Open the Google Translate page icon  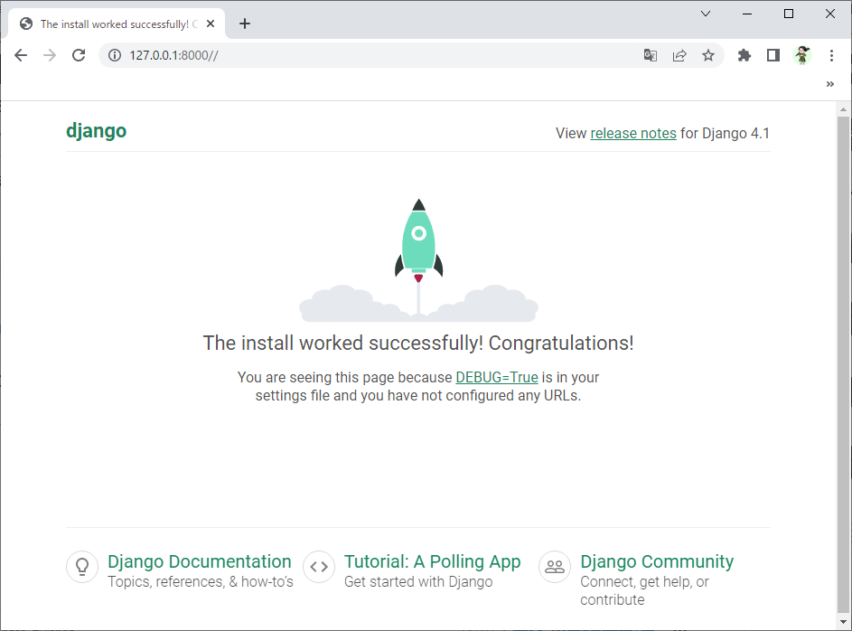(x=651, y=55)
